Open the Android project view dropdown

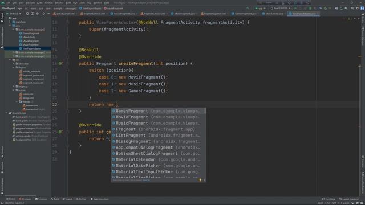point(14,14)
